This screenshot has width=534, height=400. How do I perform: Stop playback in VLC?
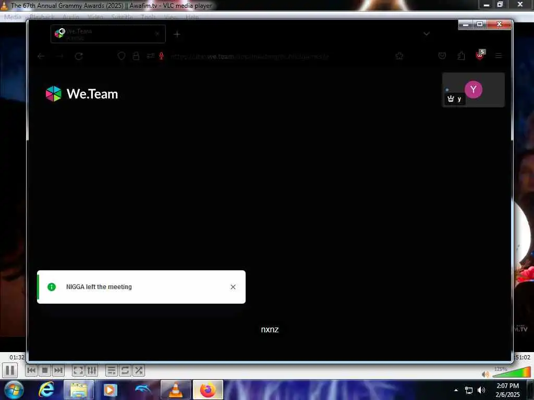click(45, 370)
